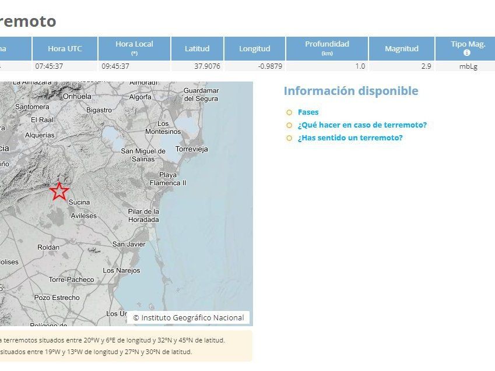Open ¿Qué hacer en caso de terremoto? link
This screenshot has width=495, height=371.
[x=362, y=125]
